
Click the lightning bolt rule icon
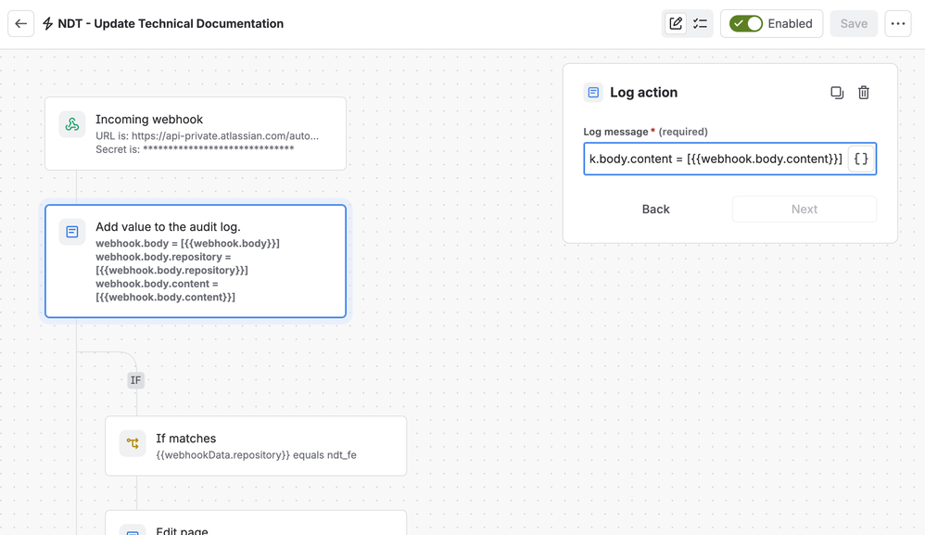click(x=48, y=23)
